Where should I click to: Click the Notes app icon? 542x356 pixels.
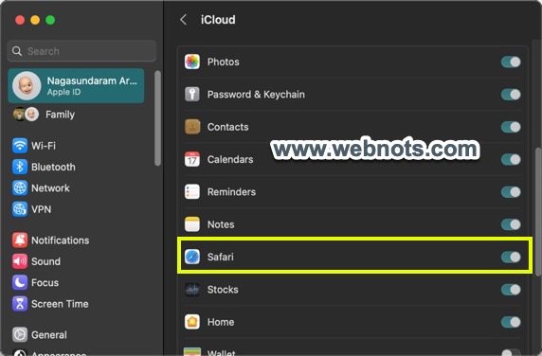(192, 224)
